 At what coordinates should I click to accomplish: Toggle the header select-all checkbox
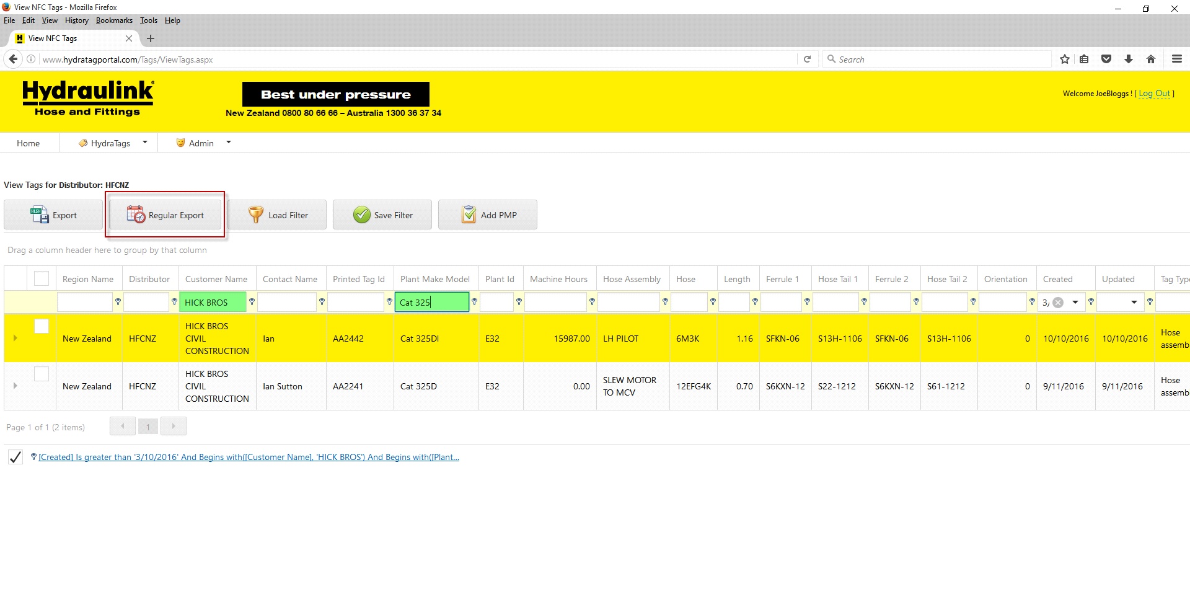point(42,278)
